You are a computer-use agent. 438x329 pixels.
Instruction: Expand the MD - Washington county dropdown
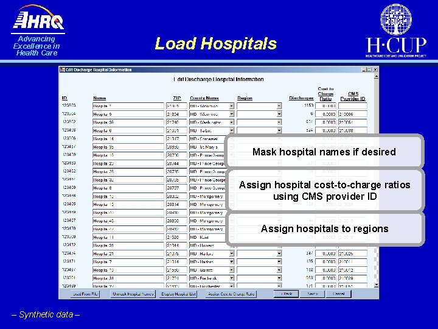point(232,122)
